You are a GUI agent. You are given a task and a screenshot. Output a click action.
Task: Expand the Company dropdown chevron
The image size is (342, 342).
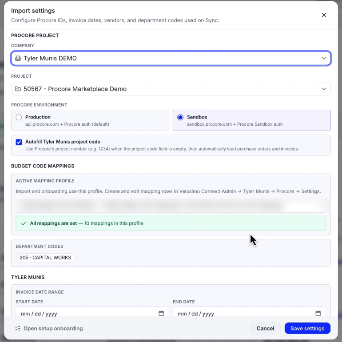coord(324,58)
